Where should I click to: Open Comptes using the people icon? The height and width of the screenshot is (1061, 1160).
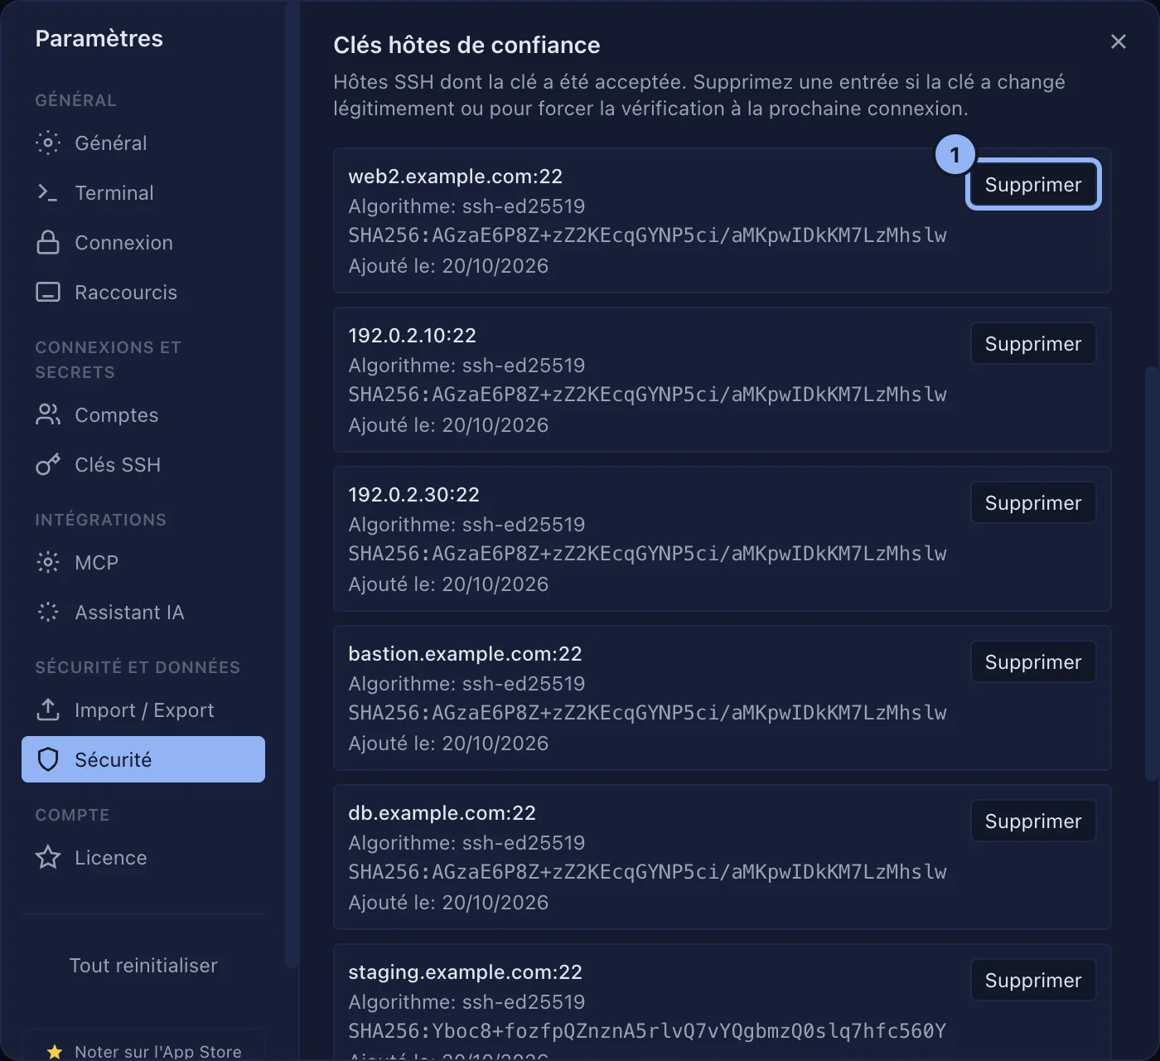[x=48, y=414]
